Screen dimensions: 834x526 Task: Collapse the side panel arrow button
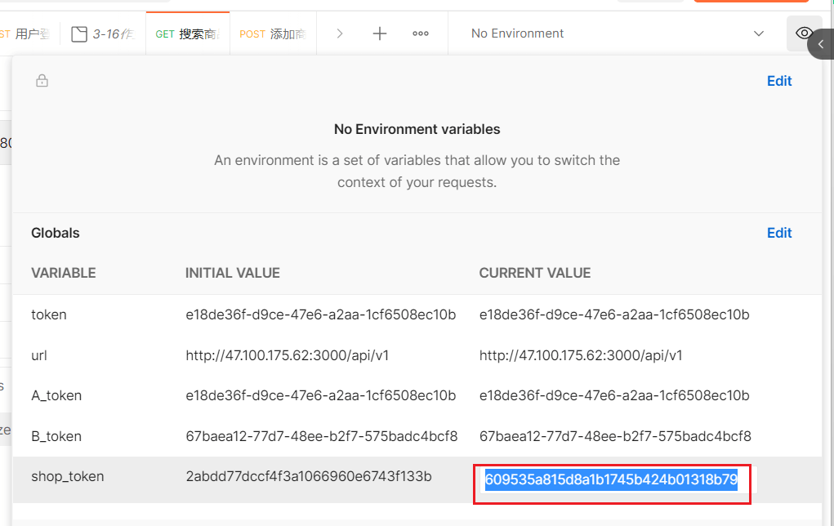point(821,44)
